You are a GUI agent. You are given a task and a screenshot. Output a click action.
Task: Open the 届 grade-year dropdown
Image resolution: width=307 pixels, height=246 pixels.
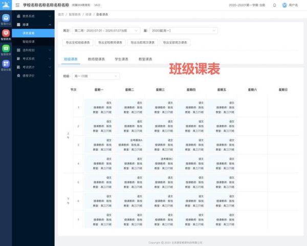[184, 31]
